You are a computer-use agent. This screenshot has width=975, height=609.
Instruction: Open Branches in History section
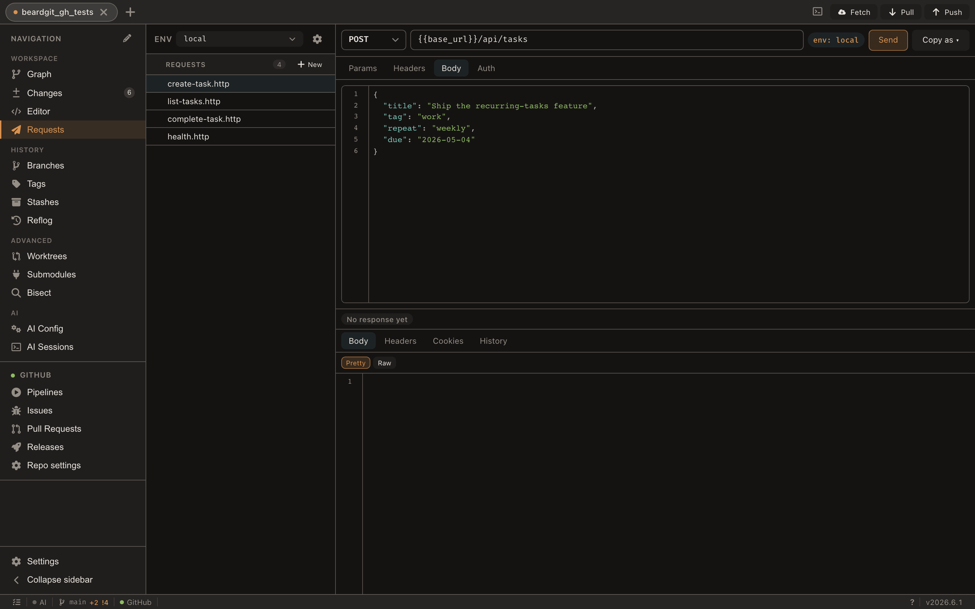click(x=72, y=165)
